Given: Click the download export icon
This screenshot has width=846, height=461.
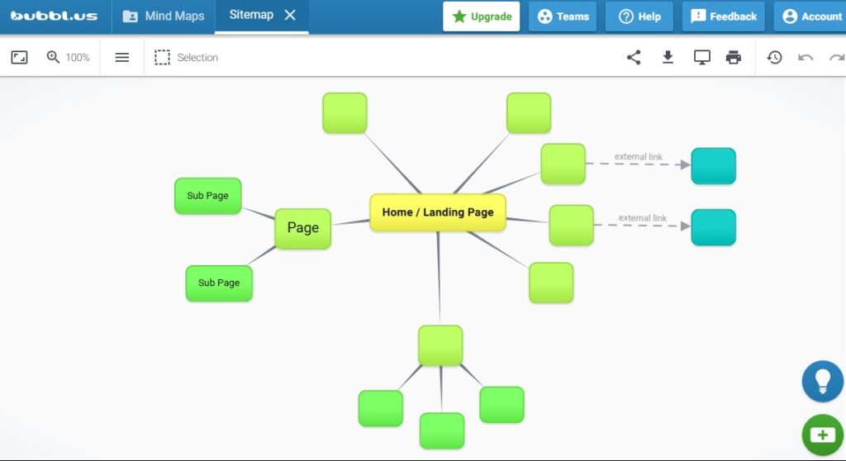Looking at the screenshot, I should tap(668, 57).
